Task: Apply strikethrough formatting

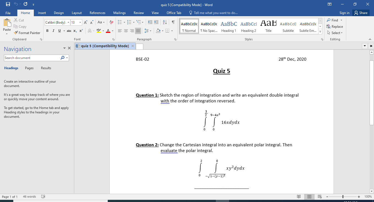Action: 69,31
